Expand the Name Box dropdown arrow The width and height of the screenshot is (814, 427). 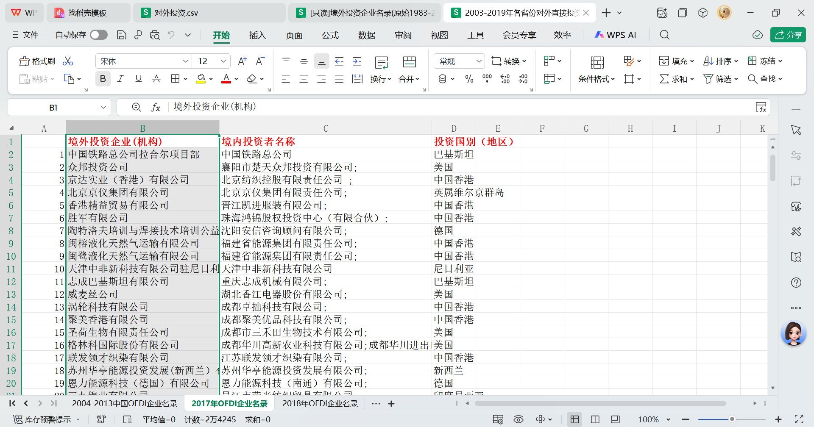click(x=103, y=108)
